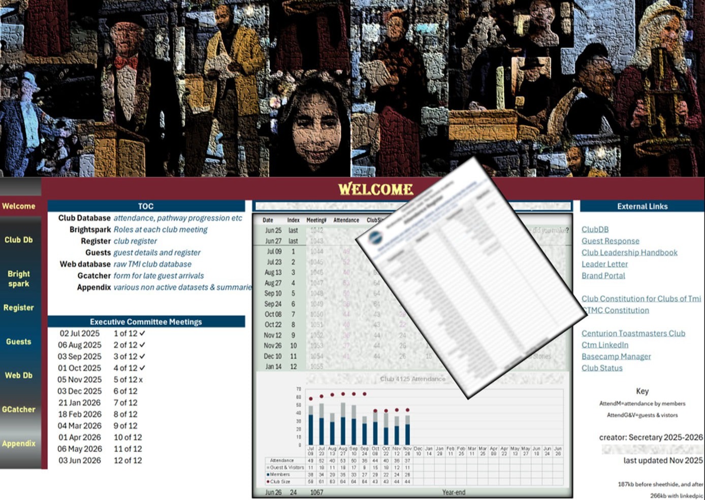705x500 pixels.
Task: Open the Centurion Toastmasters Club link
Action: coord(633,333)
